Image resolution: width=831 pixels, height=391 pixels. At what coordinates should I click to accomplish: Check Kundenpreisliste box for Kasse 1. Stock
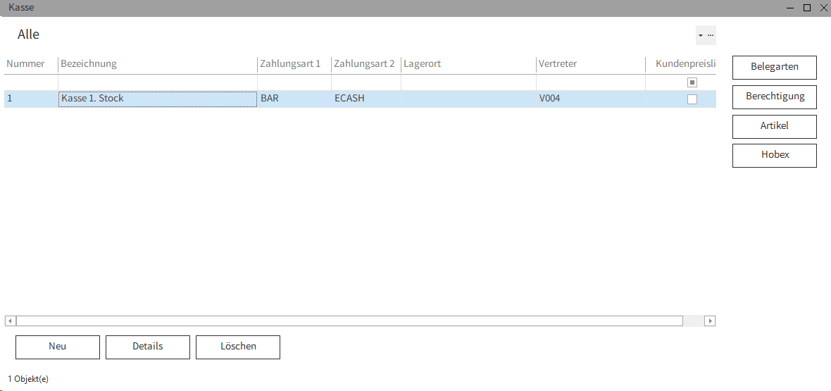[692, 99]
